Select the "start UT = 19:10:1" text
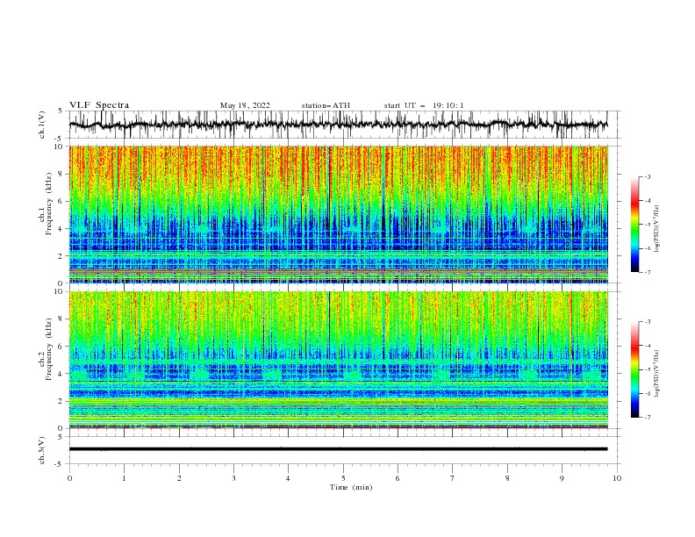 (424, 105)
